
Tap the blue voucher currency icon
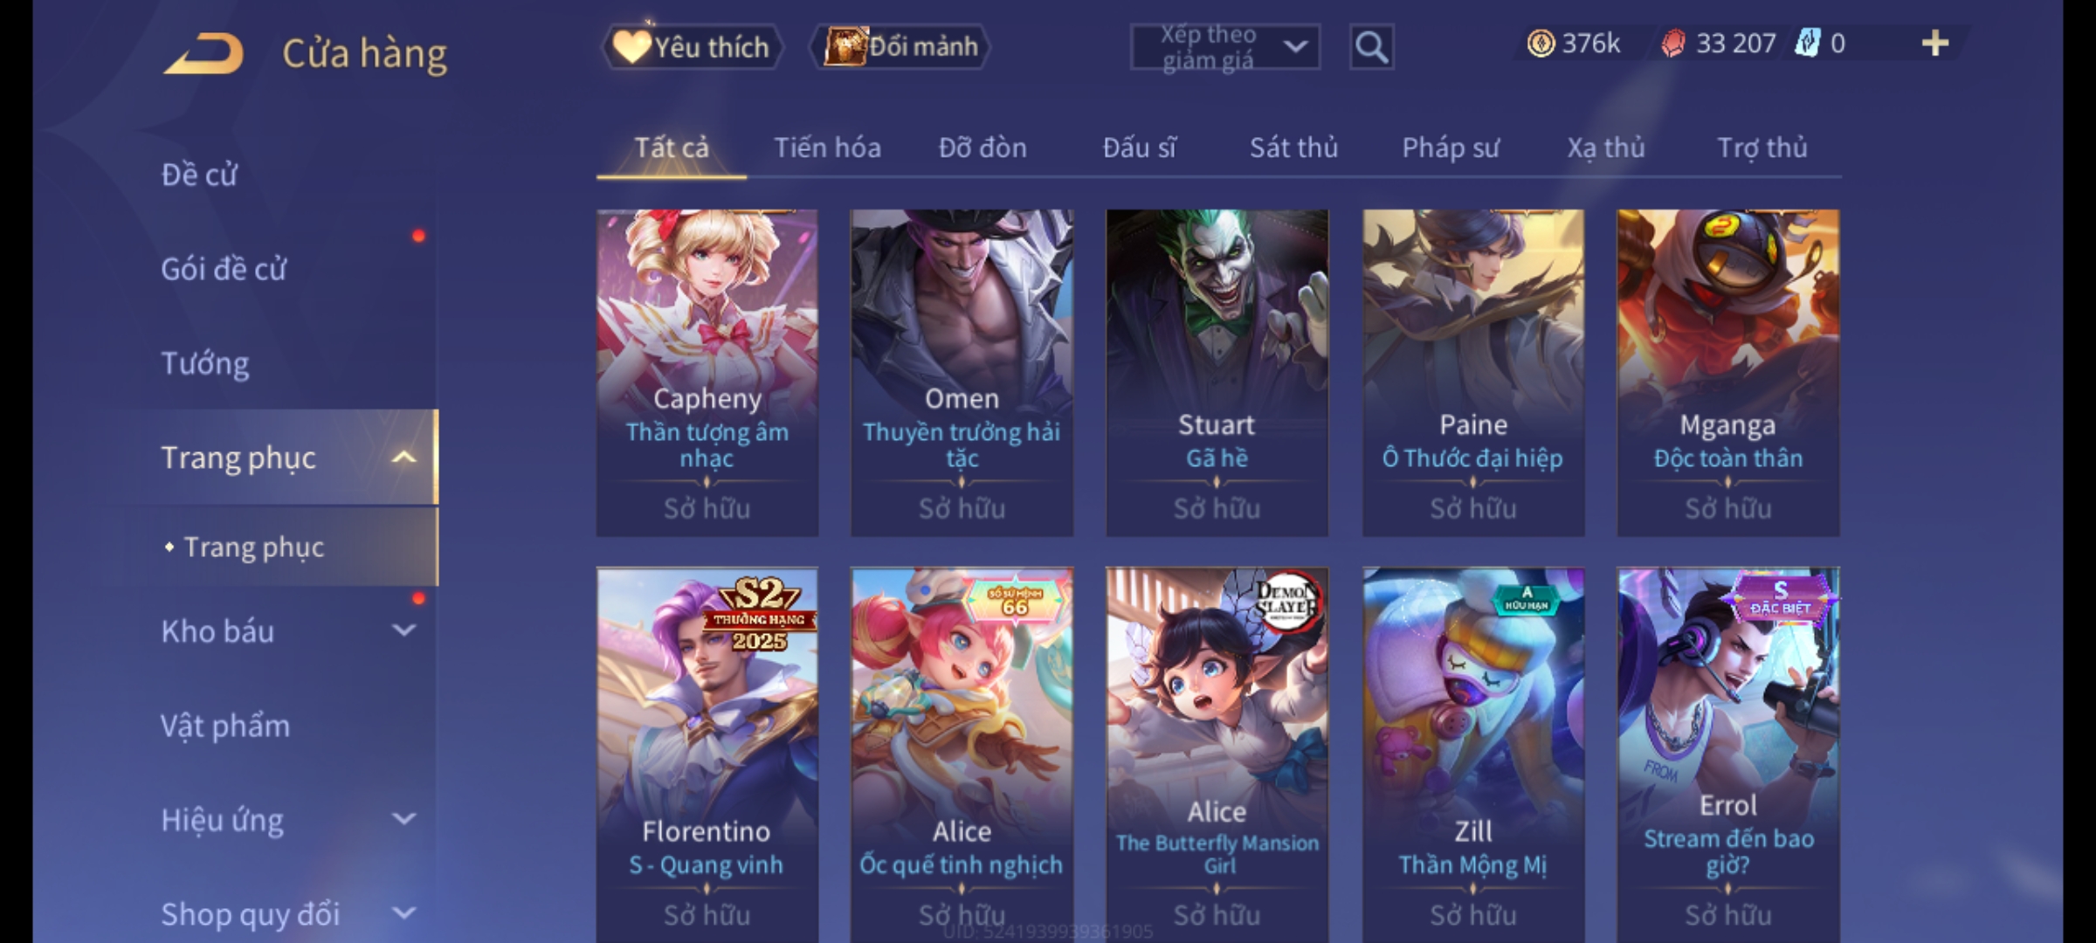[x=1807, y=44]
